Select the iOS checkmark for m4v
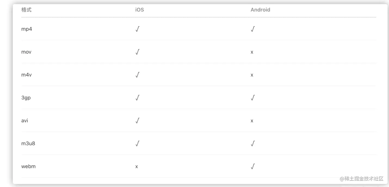The width and height of the screenshot is (389, 187). point(137,75)
